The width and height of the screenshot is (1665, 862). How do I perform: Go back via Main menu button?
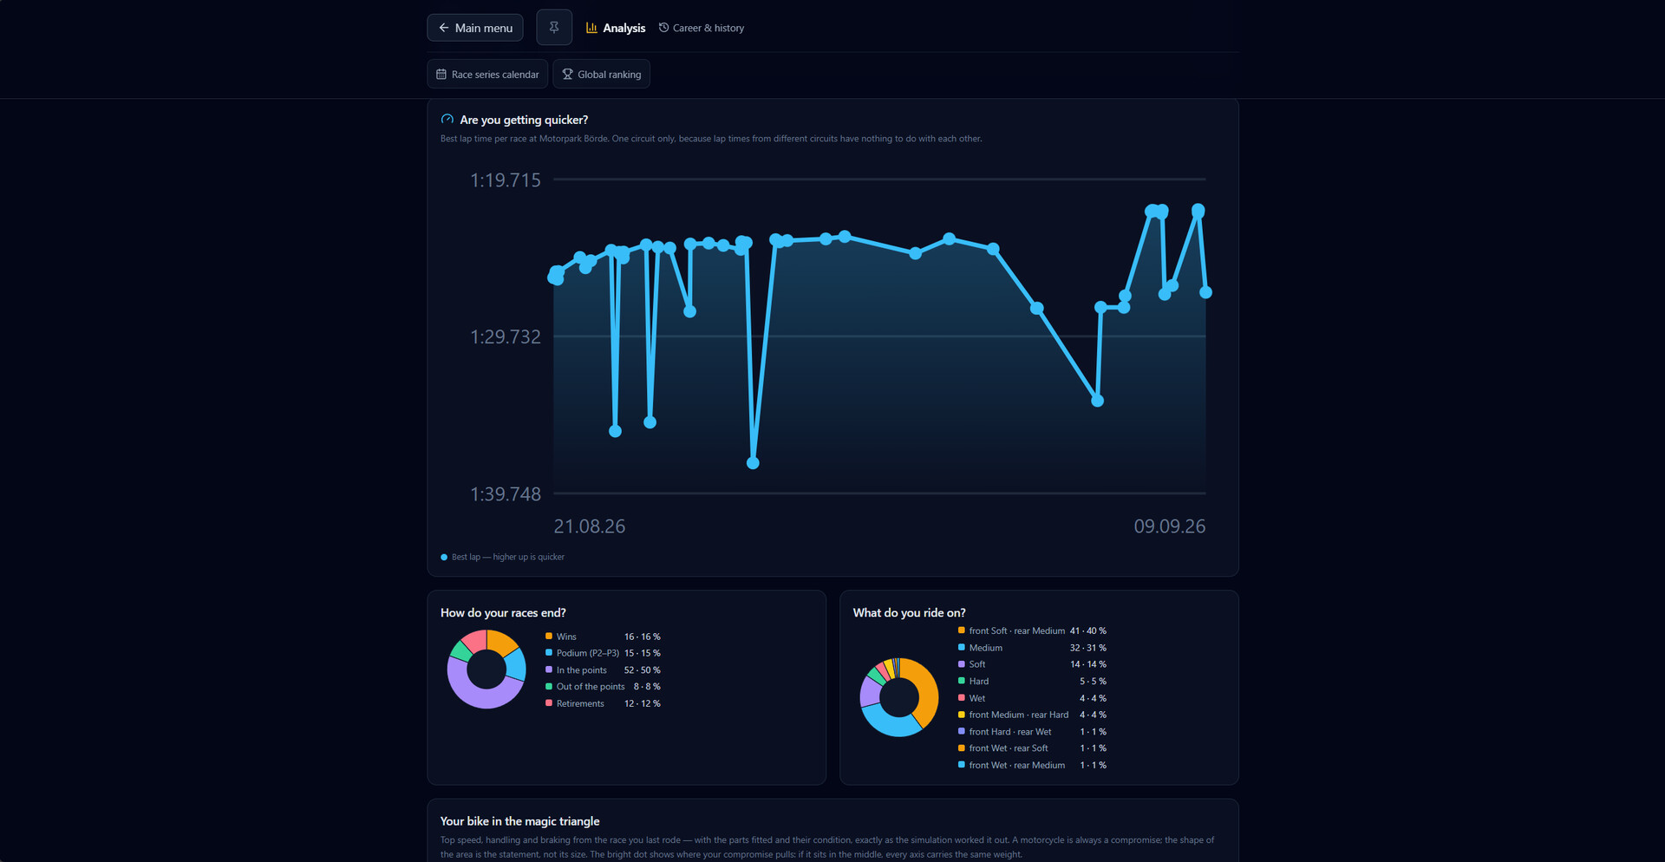(x=475, y=28)
